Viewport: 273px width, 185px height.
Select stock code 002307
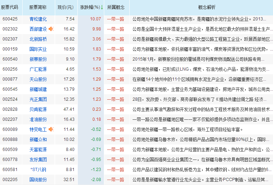pyautogui.click(x=10, y=39)
